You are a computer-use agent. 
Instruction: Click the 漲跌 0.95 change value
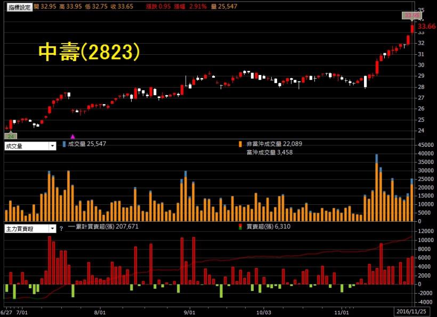pyautogui.click(x=158, y=6)
